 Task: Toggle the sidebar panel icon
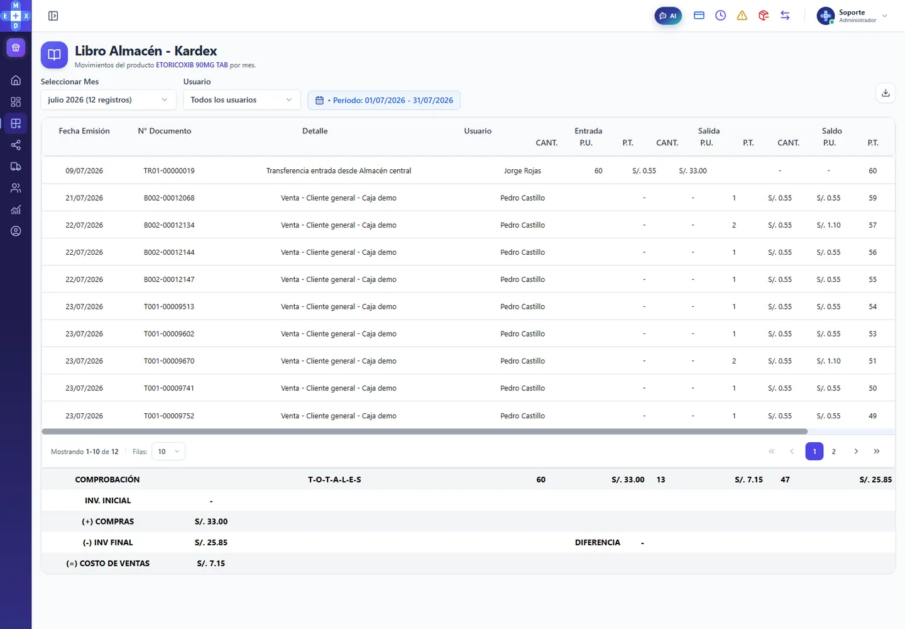53,16
